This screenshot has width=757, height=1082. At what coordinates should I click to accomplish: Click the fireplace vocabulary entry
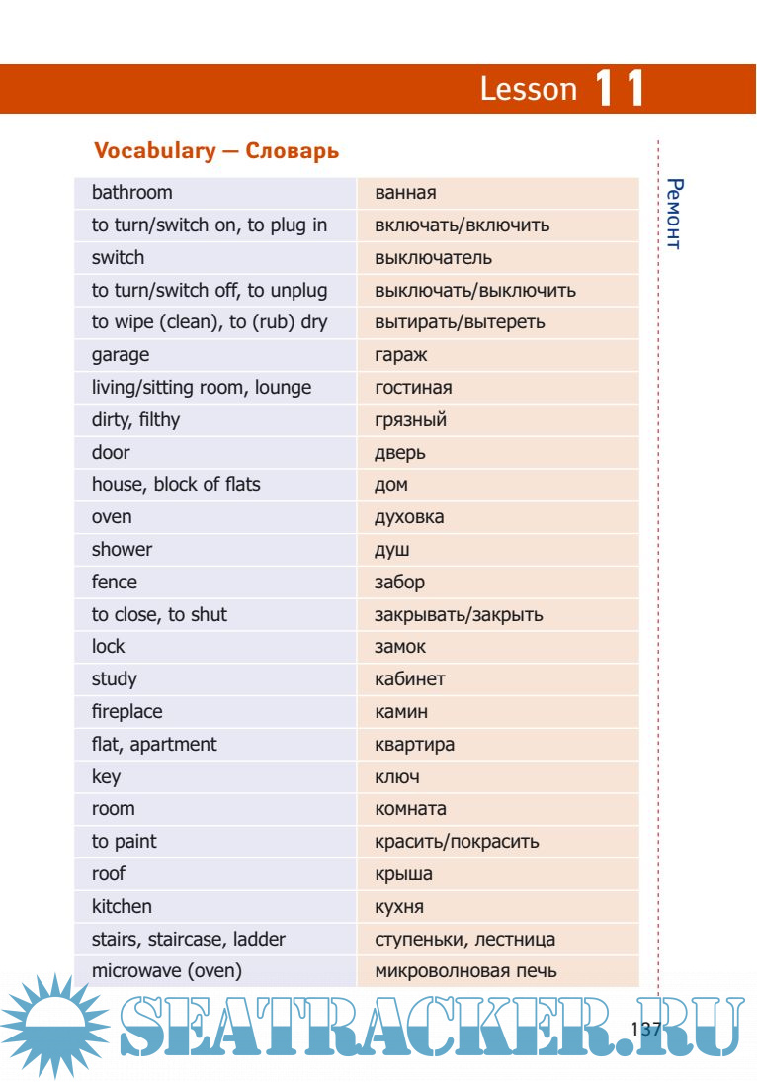pyautogui.click(x=127, y=712)
